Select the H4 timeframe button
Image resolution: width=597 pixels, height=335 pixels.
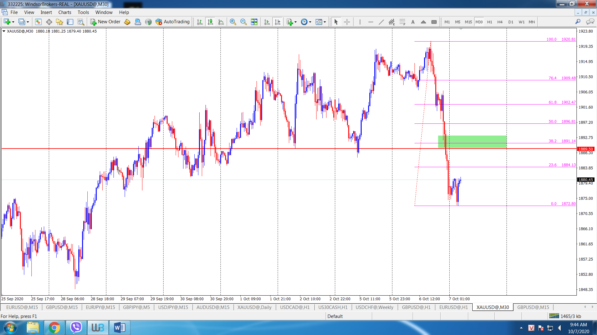tap(500, 22)
